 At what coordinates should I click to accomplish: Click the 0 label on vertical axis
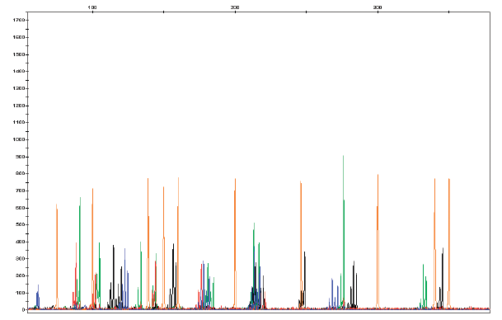pos(23,310)
